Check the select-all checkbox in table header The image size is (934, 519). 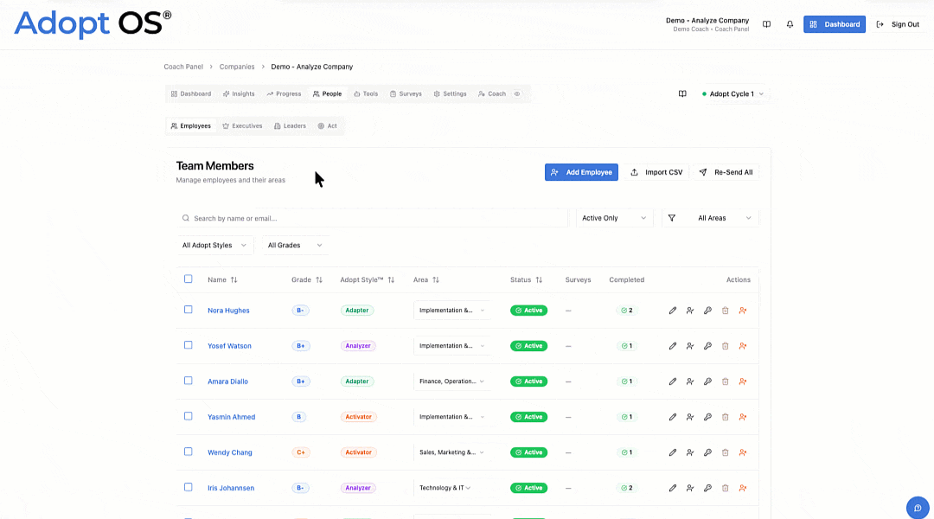[x=189, y=279]
